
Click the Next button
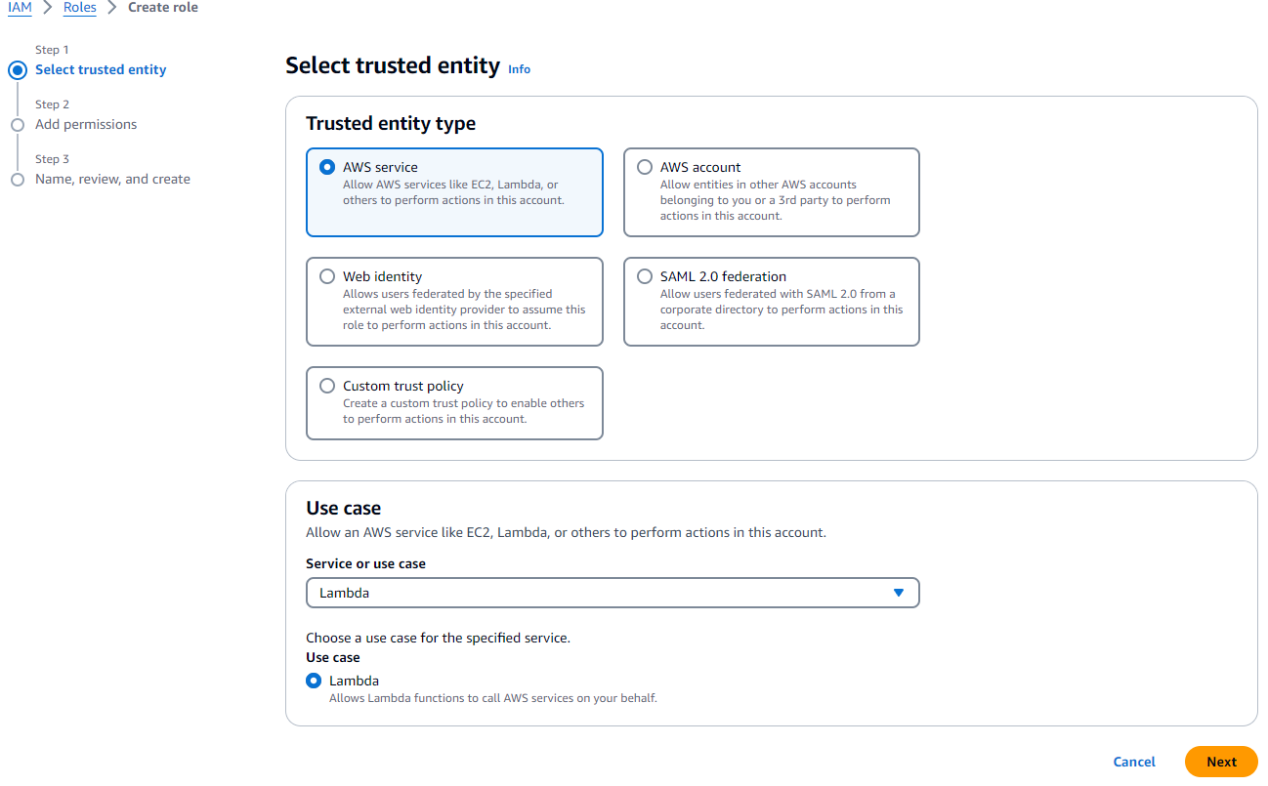click(1221, 762)
